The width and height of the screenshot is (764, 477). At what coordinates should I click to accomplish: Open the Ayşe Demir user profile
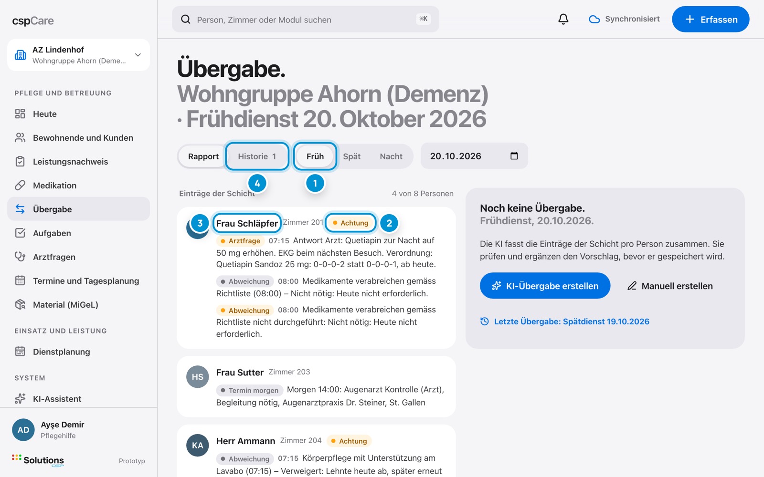(78, 429)
